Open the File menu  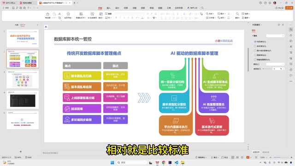[6, 8]
